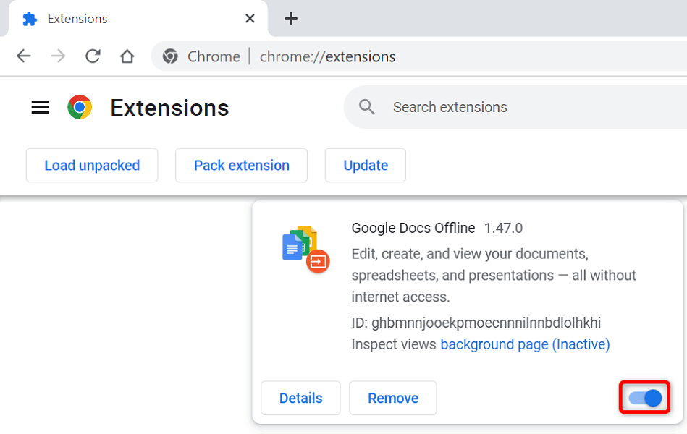
Task: Click the puzzle piece favicon on the tab
Action: [29, 18]
